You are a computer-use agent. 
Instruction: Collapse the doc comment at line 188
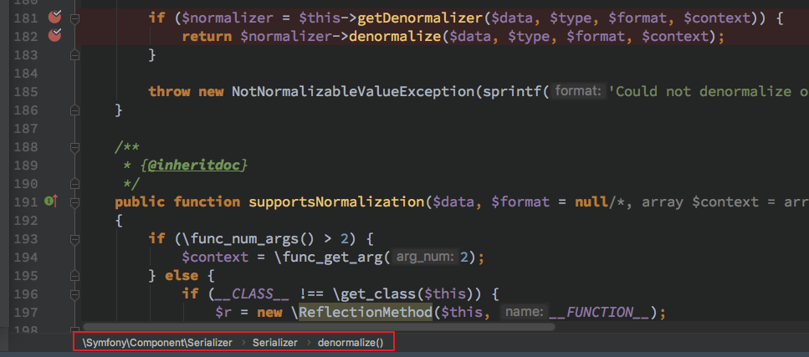tap(74, 147)
